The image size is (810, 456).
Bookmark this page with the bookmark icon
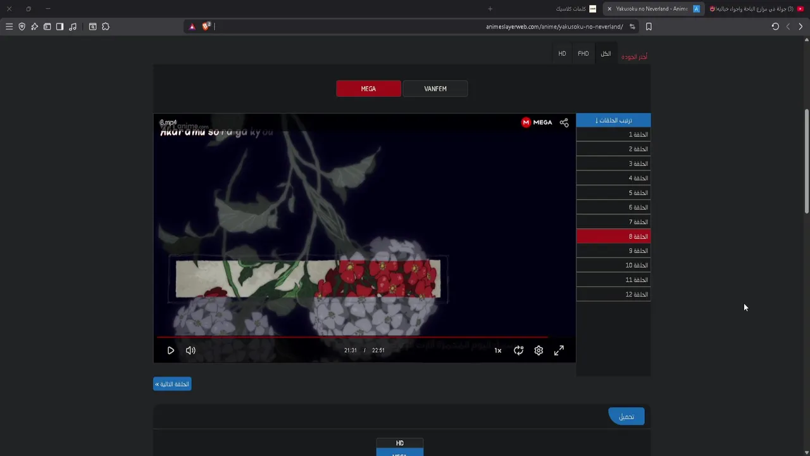649,27
